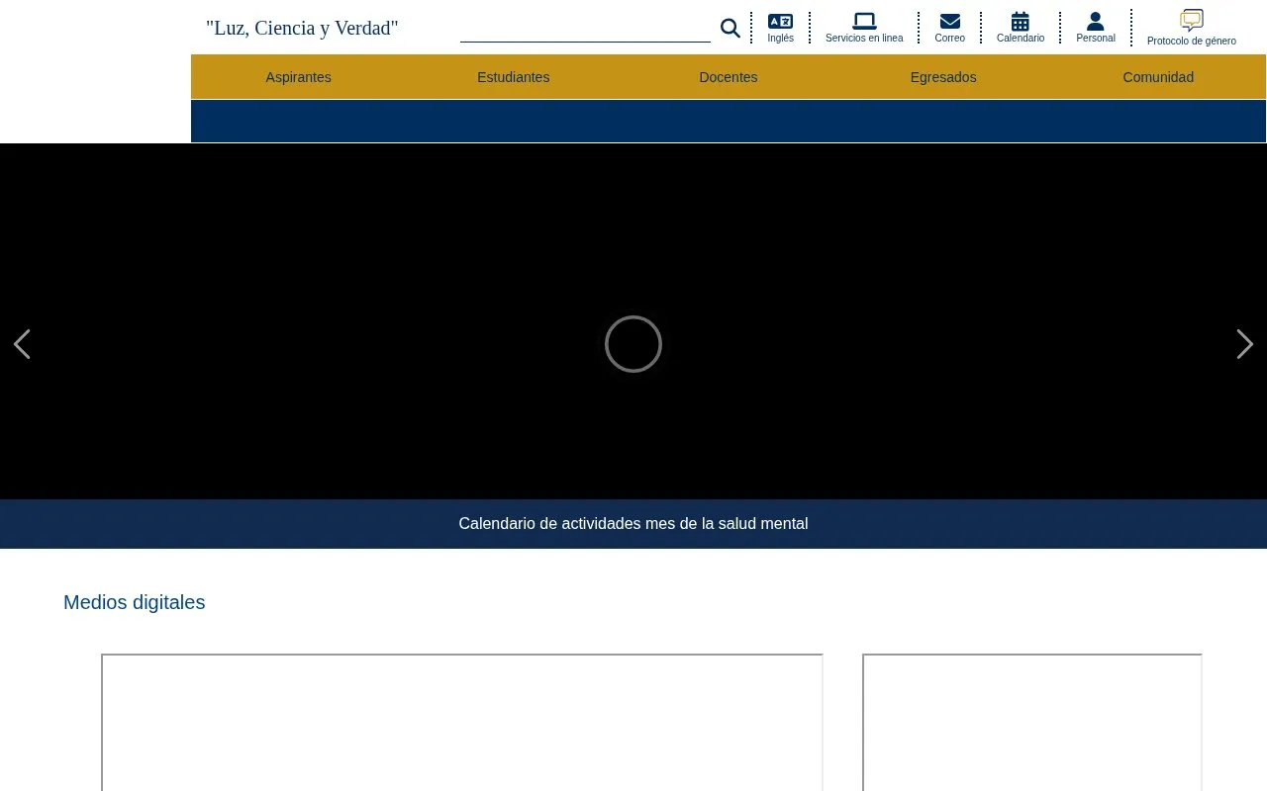
Task: Open the Correo envelope icon
Action: [950, 21]
